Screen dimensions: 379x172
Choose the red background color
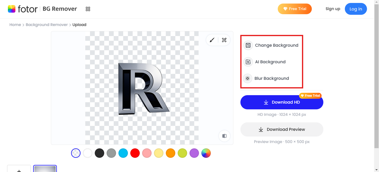point(135,153)
